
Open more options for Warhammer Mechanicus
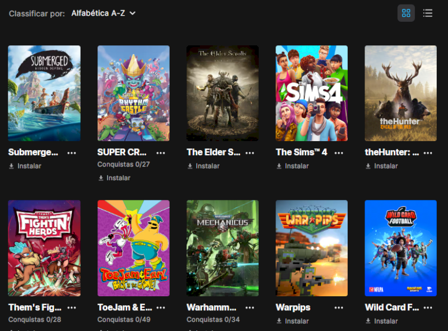[x=250, y=307]
